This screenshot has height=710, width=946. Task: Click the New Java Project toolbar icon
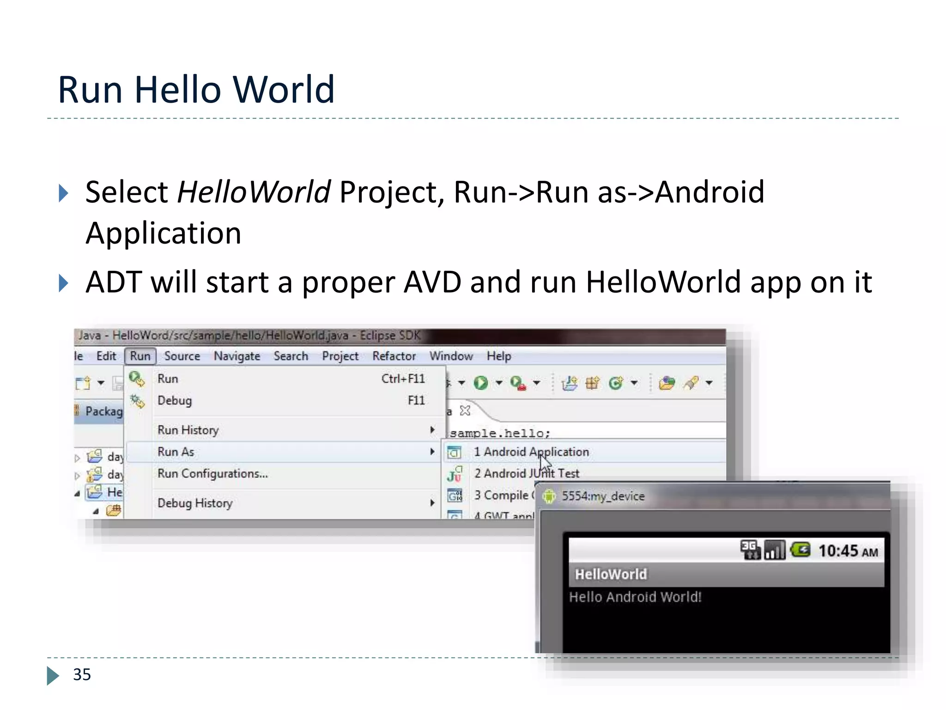pyautogui.click(x=570, y=383)
